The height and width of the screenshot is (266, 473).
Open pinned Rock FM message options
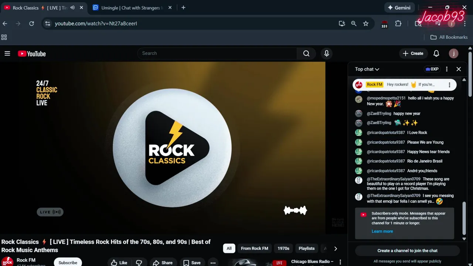coord(449,85)
